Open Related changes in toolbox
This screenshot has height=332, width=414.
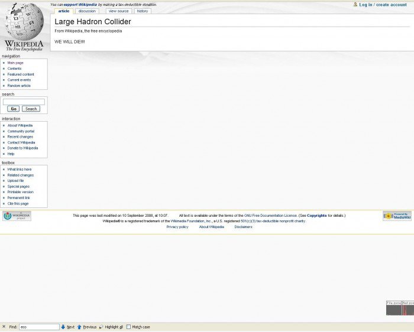click(21, 175)
